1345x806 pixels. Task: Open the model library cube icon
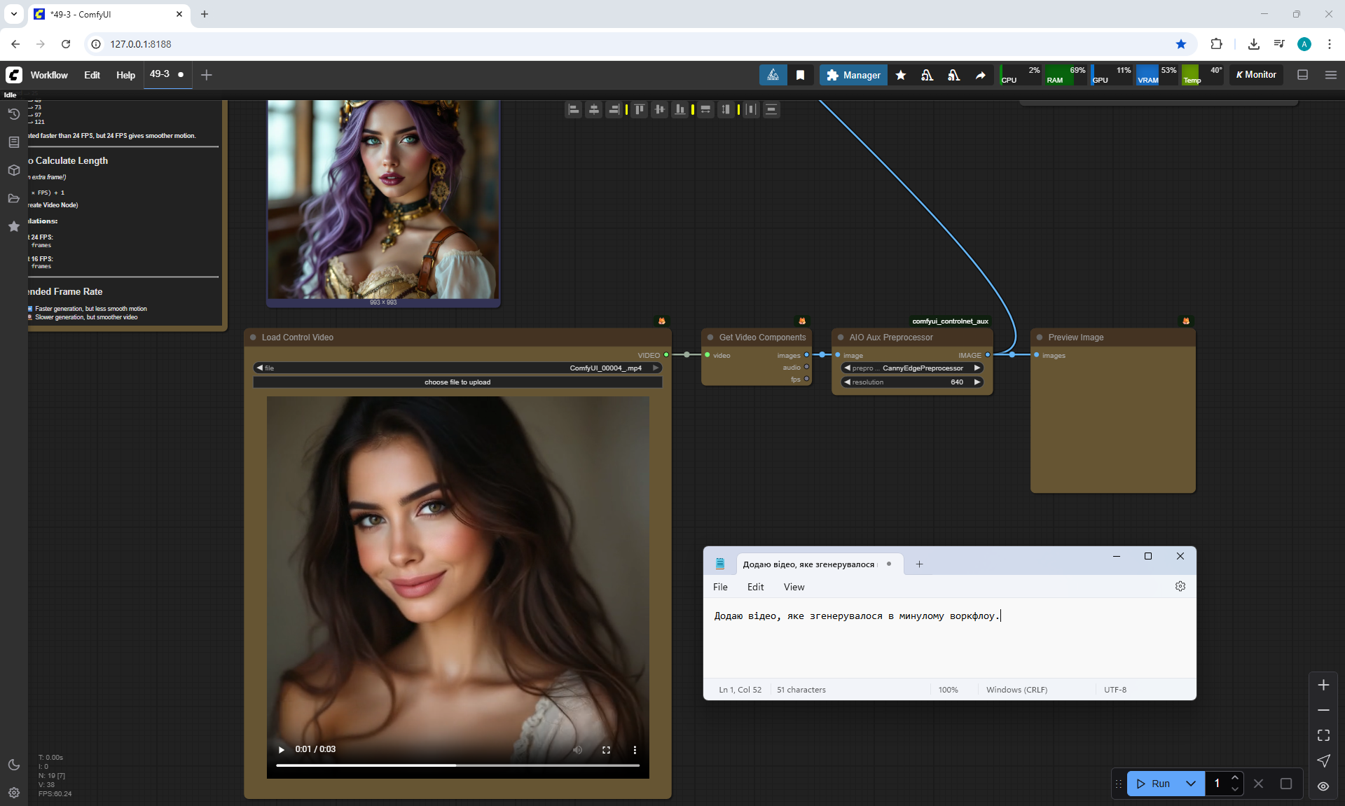(13, 170)
